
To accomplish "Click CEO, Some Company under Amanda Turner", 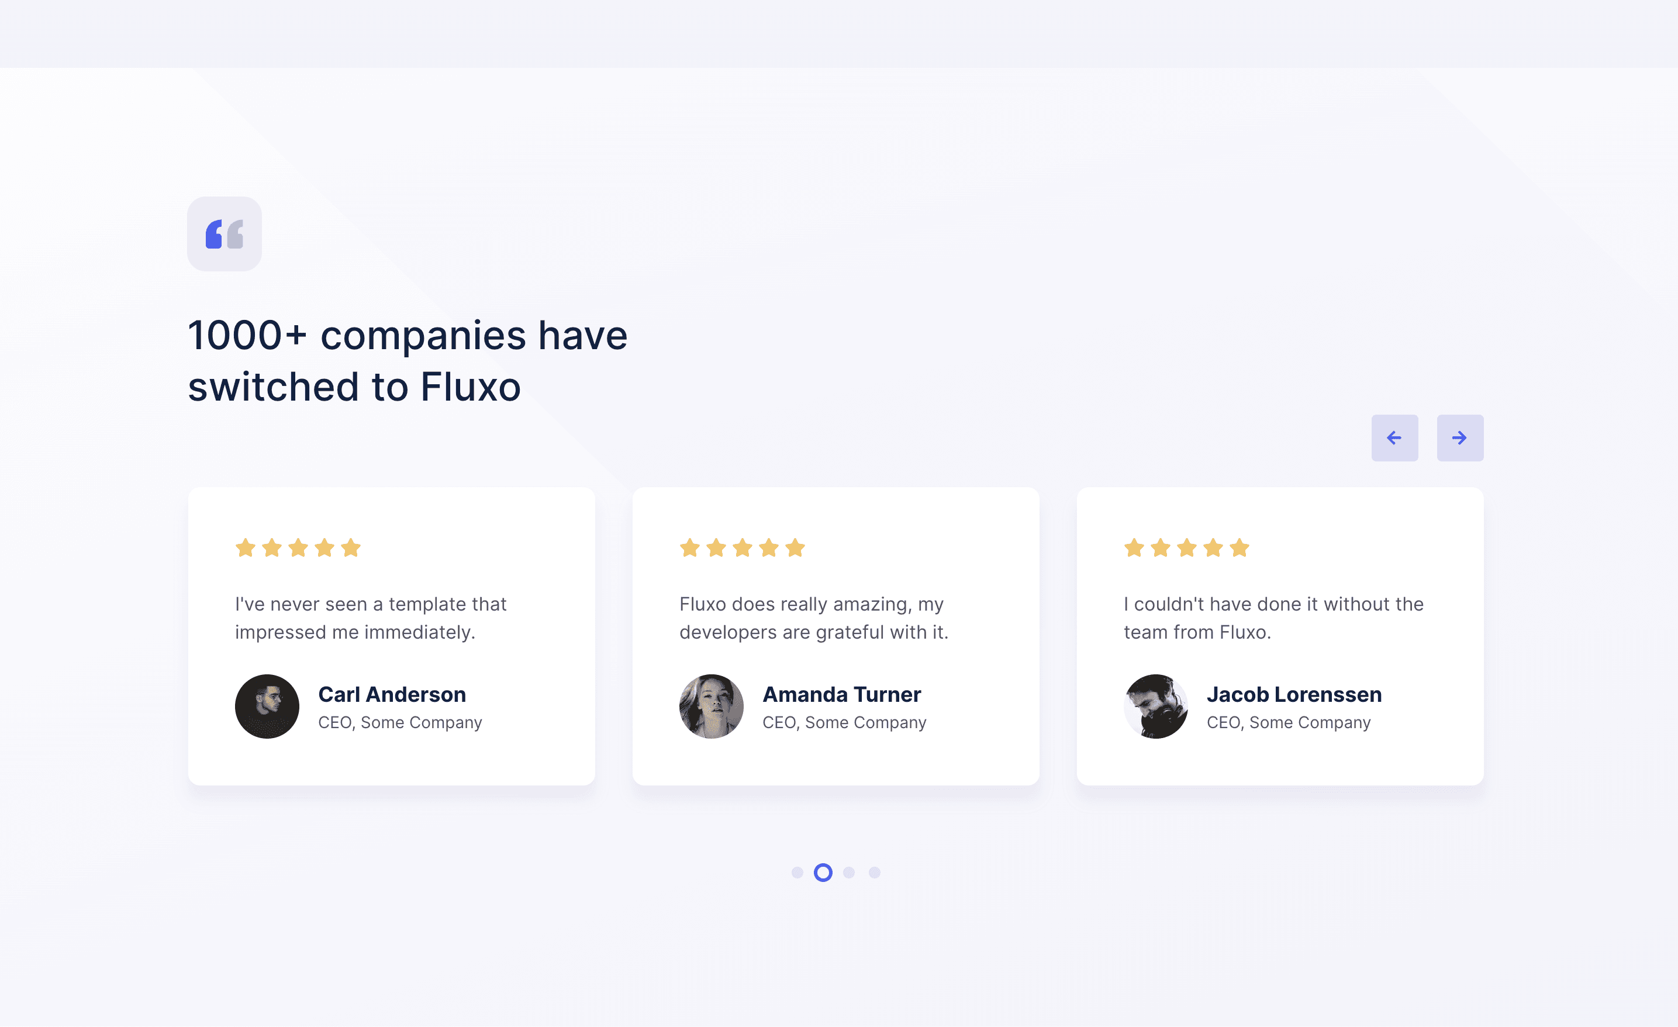I will pos(844,722).
